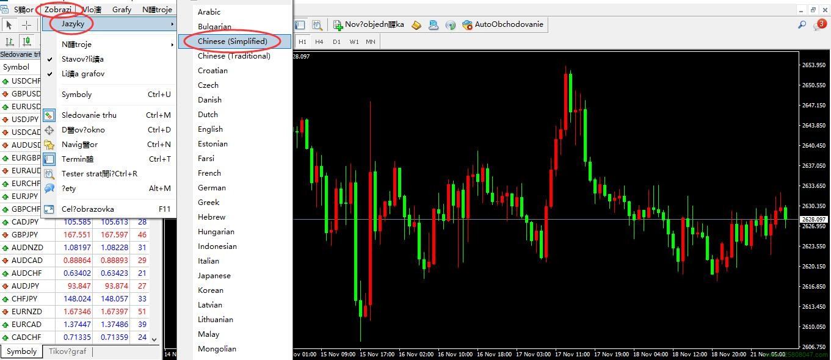Choose the Navigator Ctrl+N entry

[x=109, y=145]
